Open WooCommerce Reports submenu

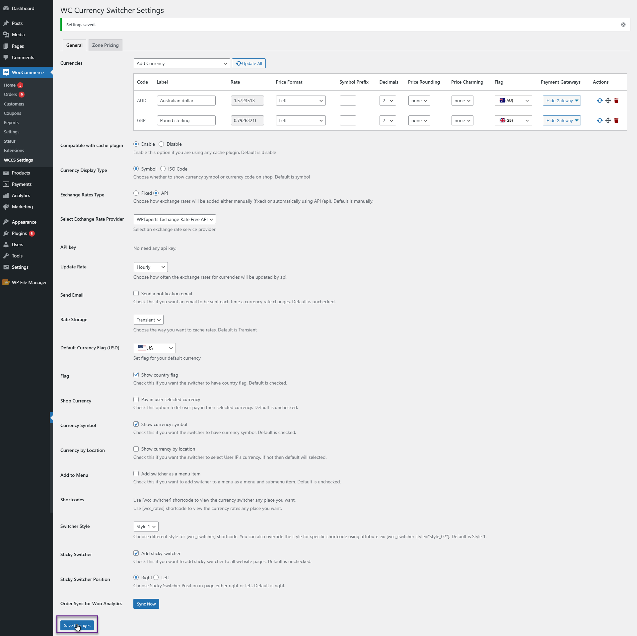tap(11, 122)
